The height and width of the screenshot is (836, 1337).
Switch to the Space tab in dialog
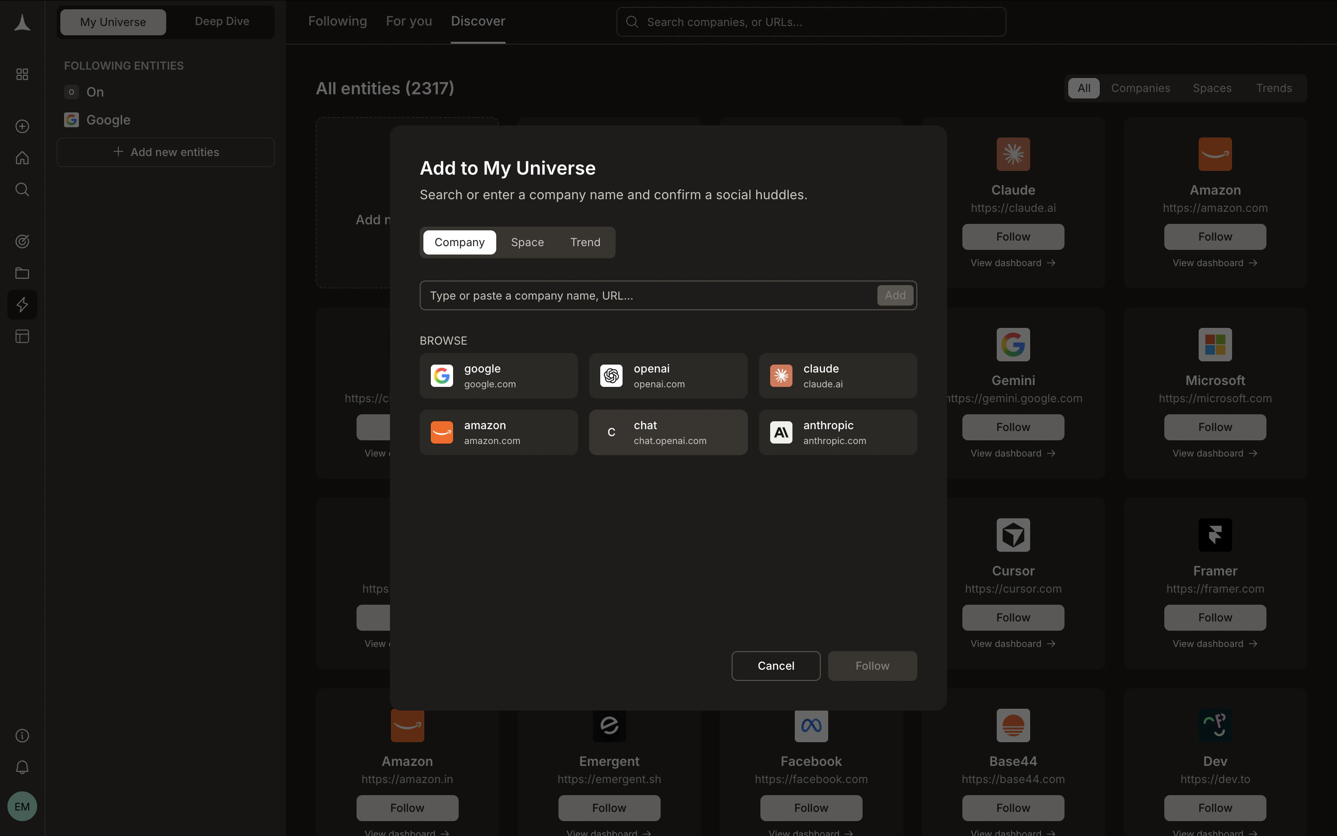point(527,242)
